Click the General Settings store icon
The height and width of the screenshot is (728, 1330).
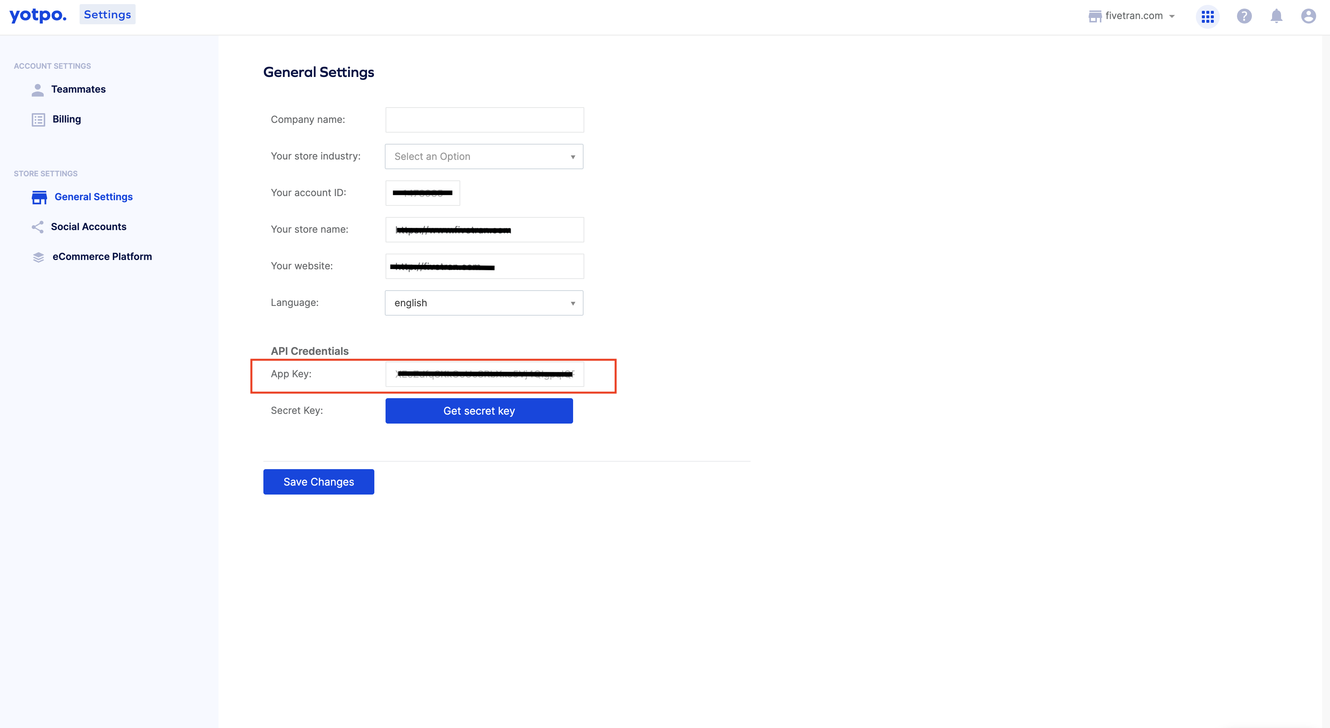[x=38, y=196]
